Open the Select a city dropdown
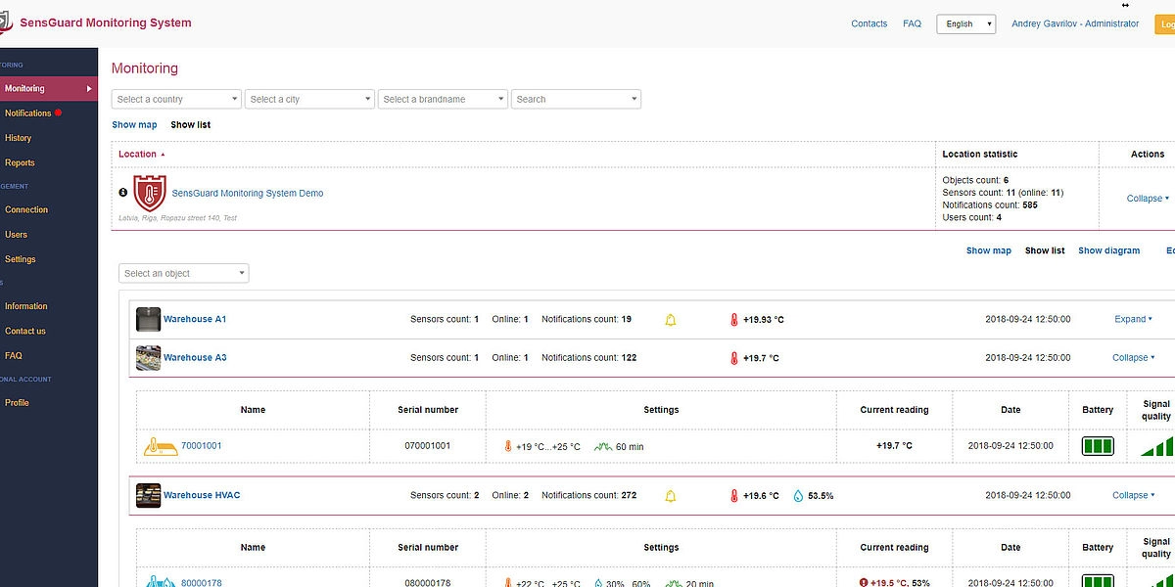 [309, 99]
